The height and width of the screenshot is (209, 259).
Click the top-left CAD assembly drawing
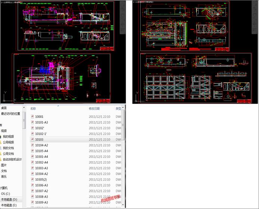(66, 26)
